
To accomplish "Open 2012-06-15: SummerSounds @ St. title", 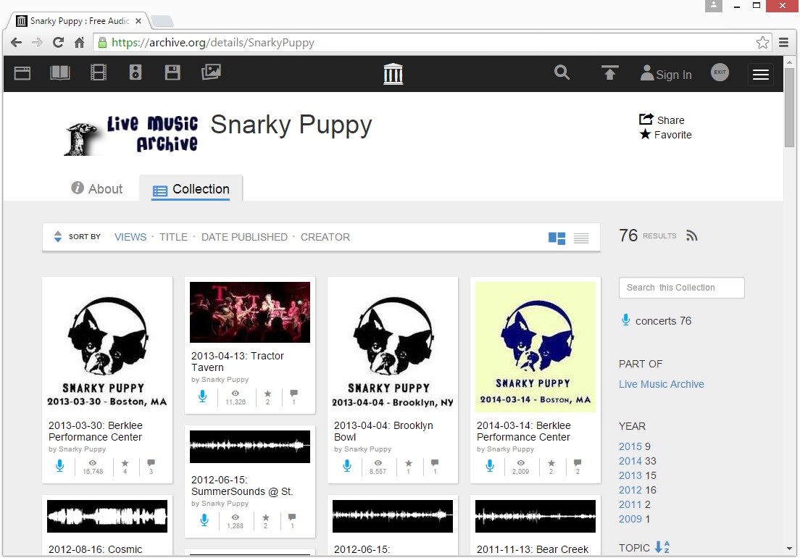I will [242, 486].
